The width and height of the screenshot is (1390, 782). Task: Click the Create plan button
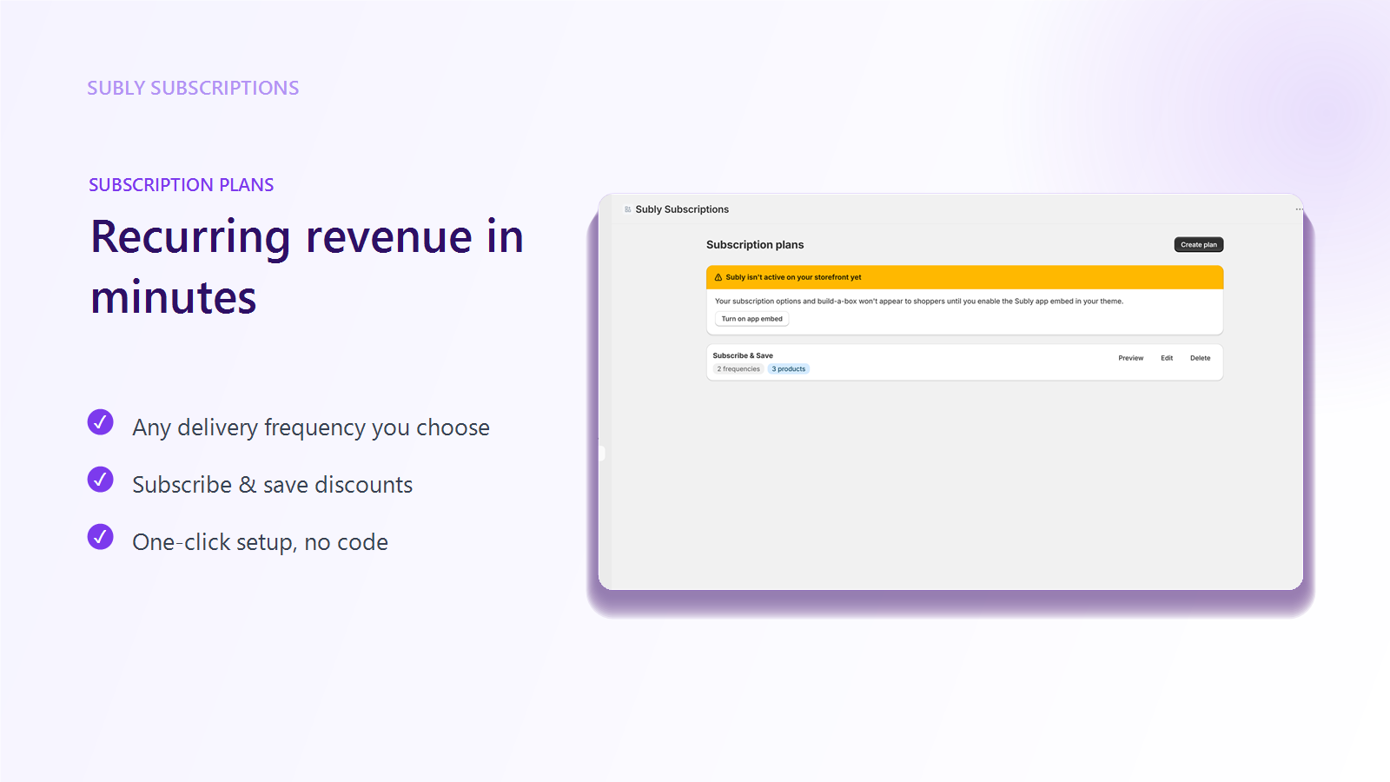point(1199,245)
